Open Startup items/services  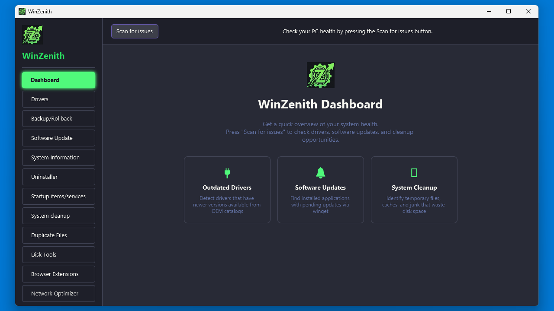click(x=59, y=197)
